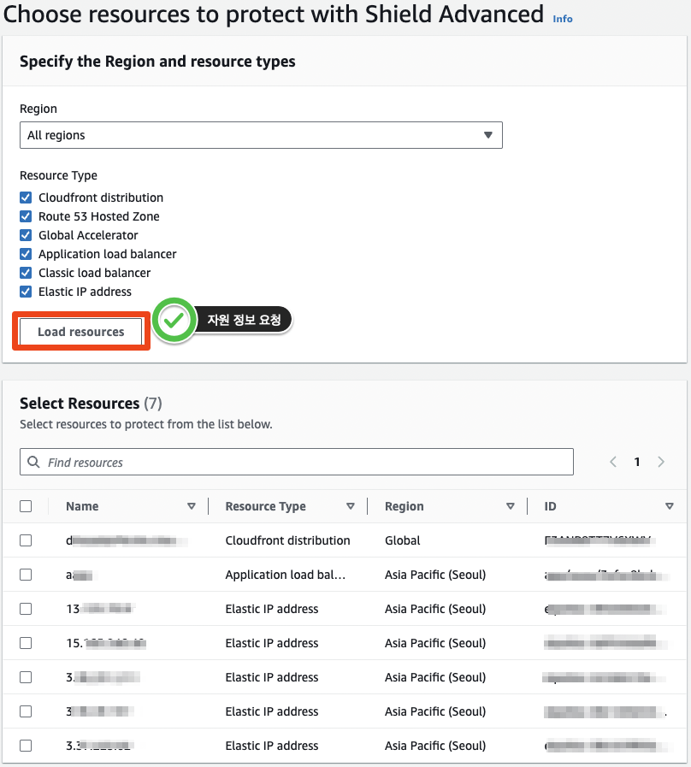The height and width of the screenshot is (767, 691).
Task: Select the Application load balancer row checkbox
Action: point(26,575)
